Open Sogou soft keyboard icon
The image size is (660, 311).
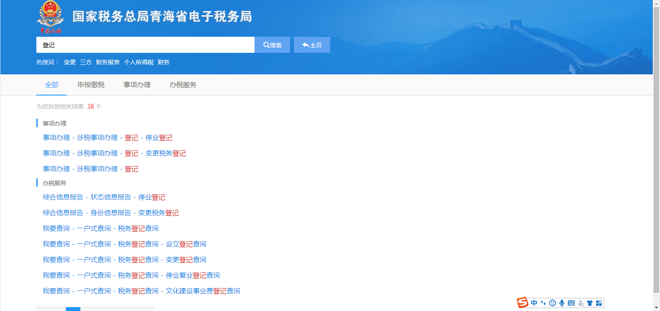571,303
